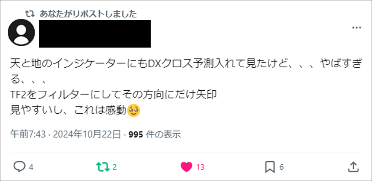The image size is (372, 181).
Task: Click the tweet line starting 天と地のインジケーター
Action: click(186, 65)
